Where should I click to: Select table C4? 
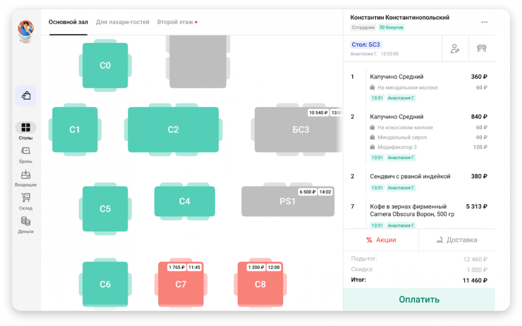(x=184, y=201)
